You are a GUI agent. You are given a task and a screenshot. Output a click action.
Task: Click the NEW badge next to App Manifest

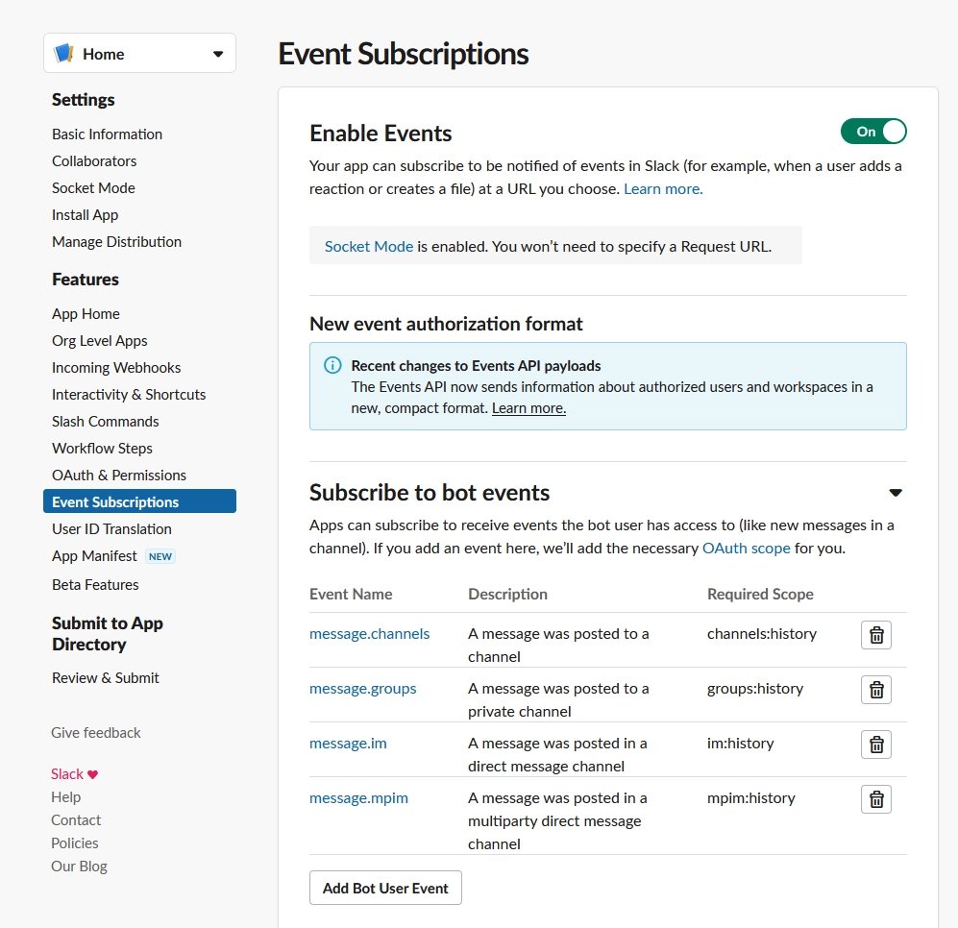[x=160, y=555]
